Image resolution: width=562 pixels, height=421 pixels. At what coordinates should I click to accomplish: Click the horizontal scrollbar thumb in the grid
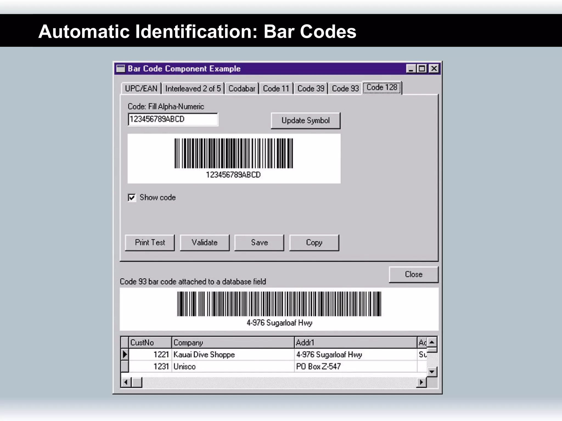coord(137,382)
